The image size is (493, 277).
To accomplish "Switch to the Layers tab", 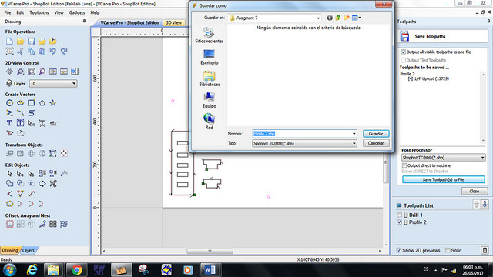I will (x=29, y=250).
